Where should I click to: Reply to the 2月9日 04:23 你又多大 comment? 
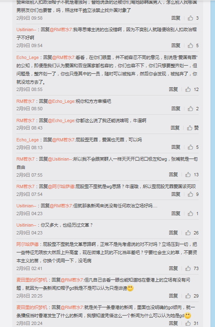173,233
